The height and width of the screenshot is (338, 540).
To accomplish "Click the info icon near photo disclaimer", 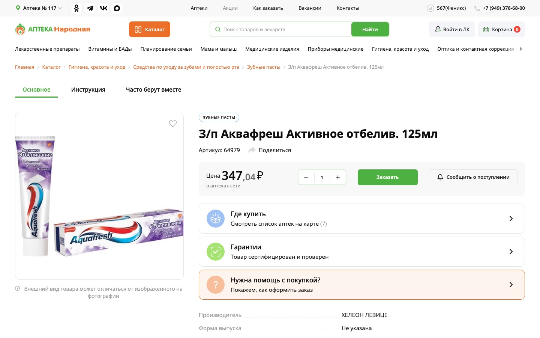I will click(18, 288).
